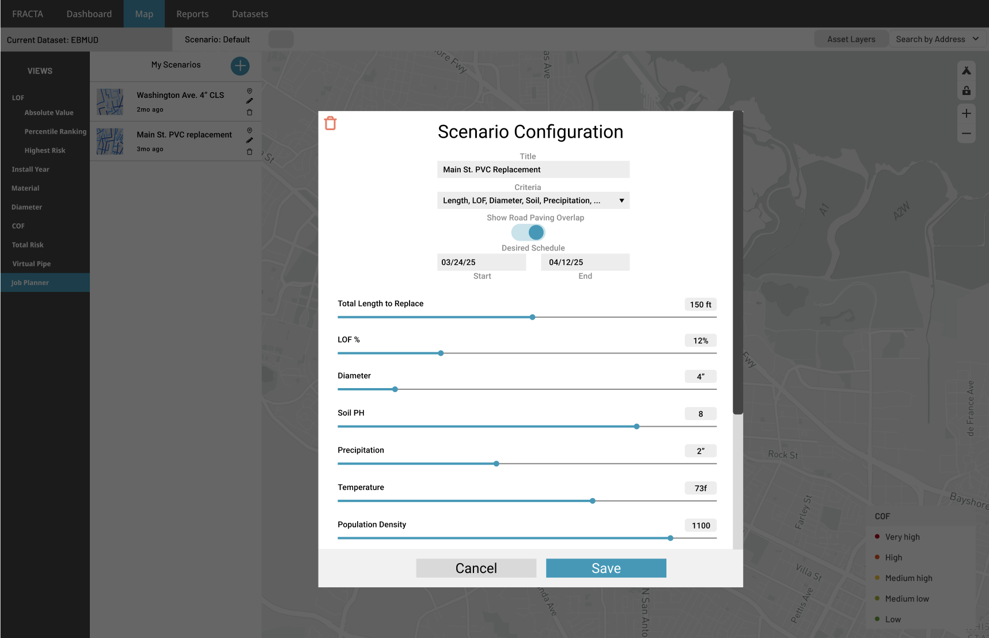Save the scenario configuration
Viewport: 989px width, 638px height.
(x=606, y=568)
